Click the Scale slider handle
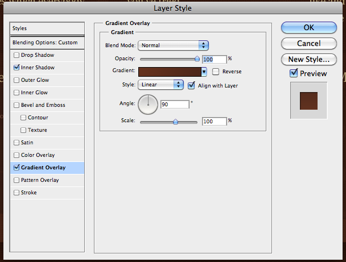Image resolution: width=346 pixels, height=262 pixels. tap(175, 122)
